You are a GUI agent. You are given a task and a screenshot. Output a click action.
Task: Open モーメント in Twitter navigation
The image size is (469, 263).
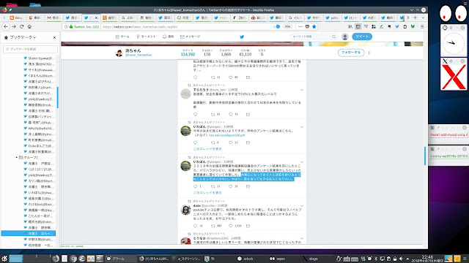146,37
